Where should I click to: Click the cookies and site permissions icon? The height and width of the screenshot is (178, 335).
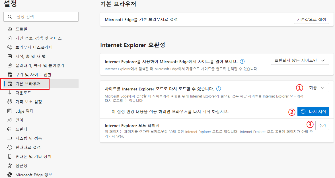pyautogui.click(x=10, y=74)
